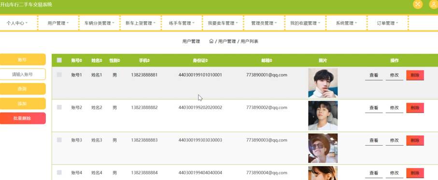438x180 pixels.
Task: Delete 账号2 with the 删除 button
Action: pos(415,108)
